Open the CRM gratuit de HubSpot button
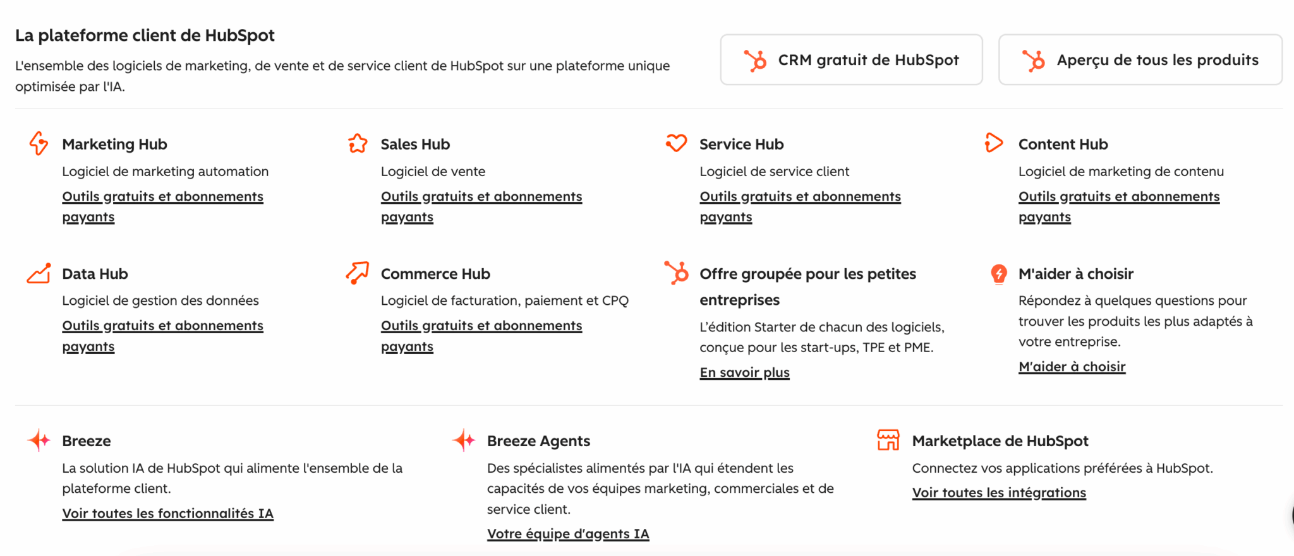The height and width of the screenshot is (556, 1294). click(x=851, y=60)
